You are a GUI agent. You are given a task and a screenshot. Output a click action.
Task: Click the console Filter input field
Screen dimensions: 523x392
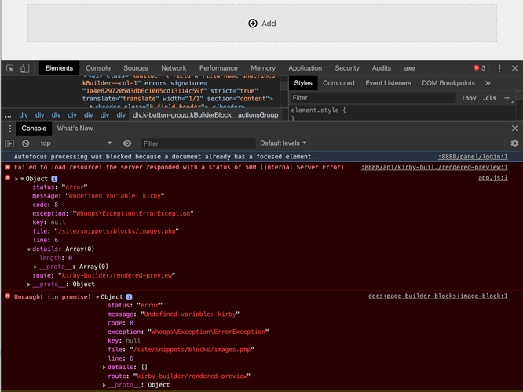[x=196, y=143]
